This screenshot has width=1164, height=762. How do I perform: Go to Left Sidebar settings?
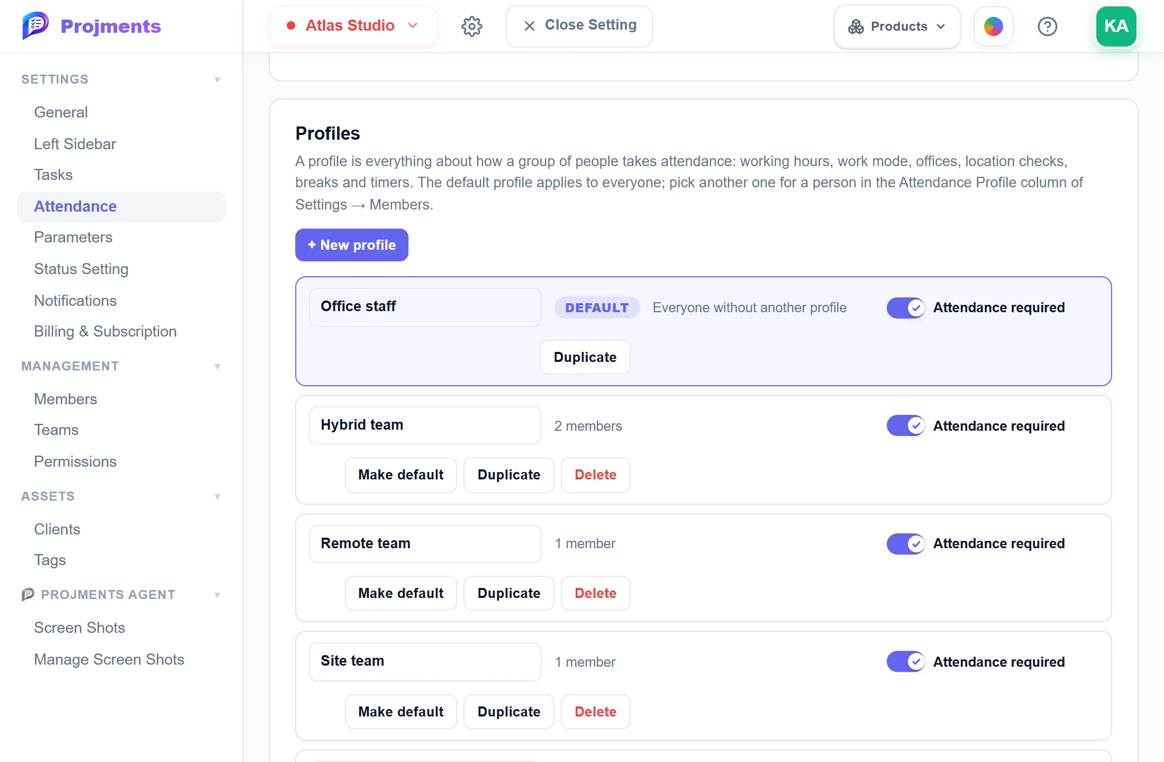pos(75,144)
